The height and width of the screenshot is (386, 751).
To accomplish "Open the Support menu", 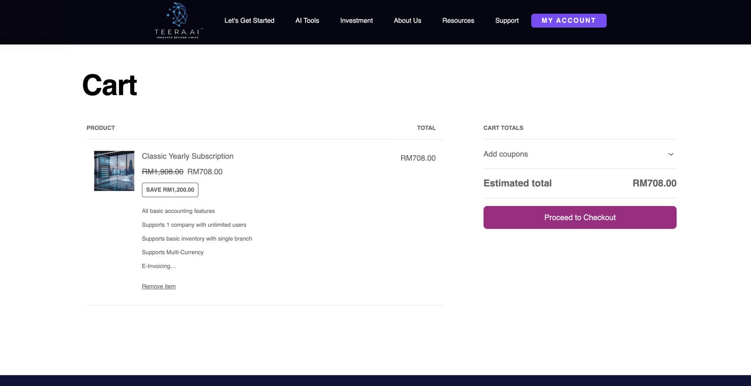I will pyautogui.click(x=507, y=20).
